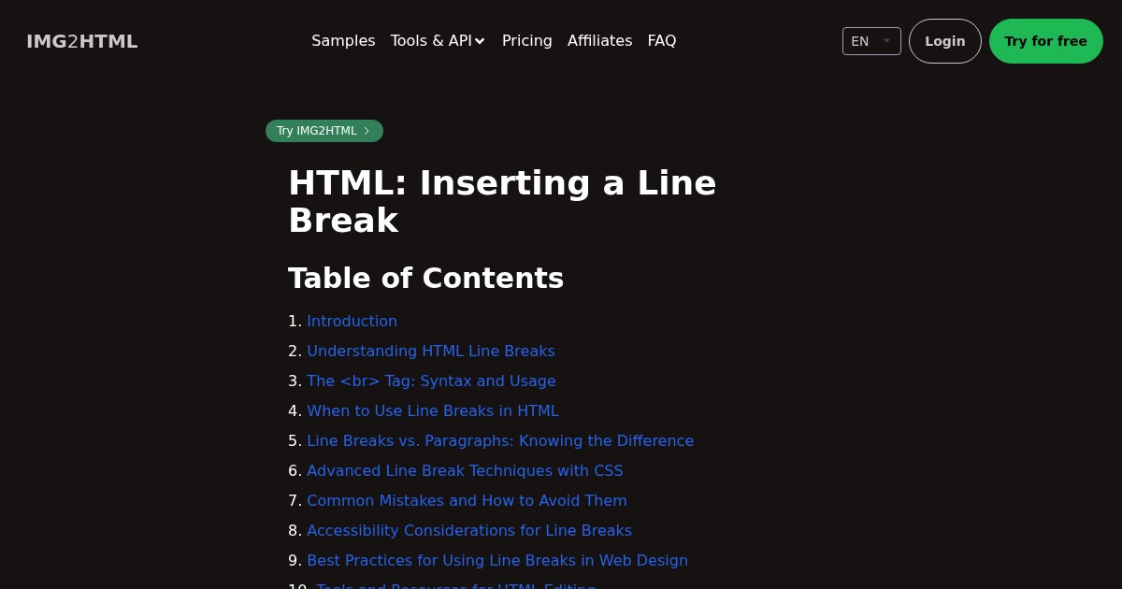
Task: Open Line Breaks vs. Paragraphs link
Action: [x=500, y=440]
